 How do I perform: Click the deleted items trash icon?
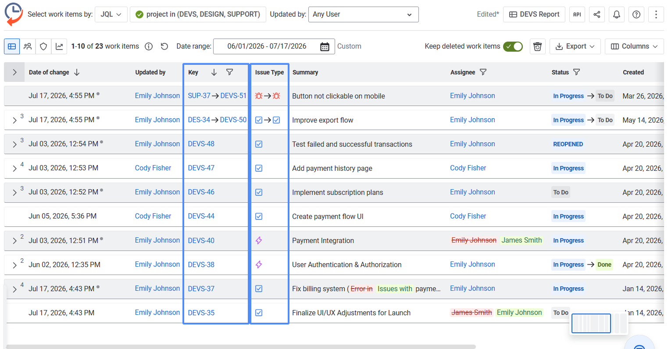coord(537,46)
